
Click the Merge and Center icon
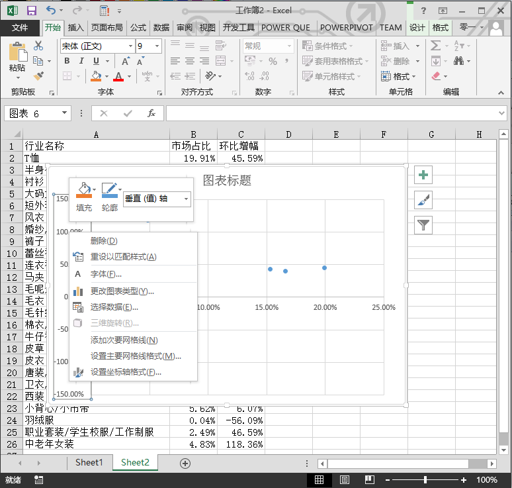click(221, 61)
